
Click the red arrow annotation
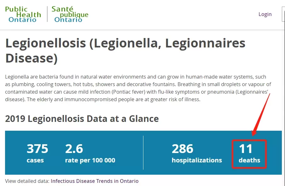click(x=261, y=115)
